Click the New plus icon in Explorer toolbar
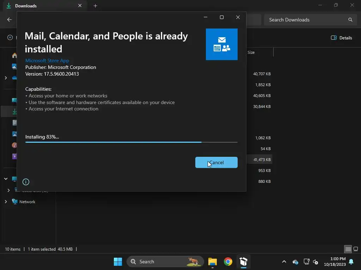Screen dimensions: 361x270 pos(10,37)
